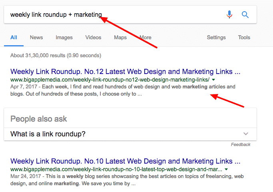This screenshot has height=192, width=273.
Task: Open the Weekly Link Roundup No.12 result
Action: [x=125, y=72]
